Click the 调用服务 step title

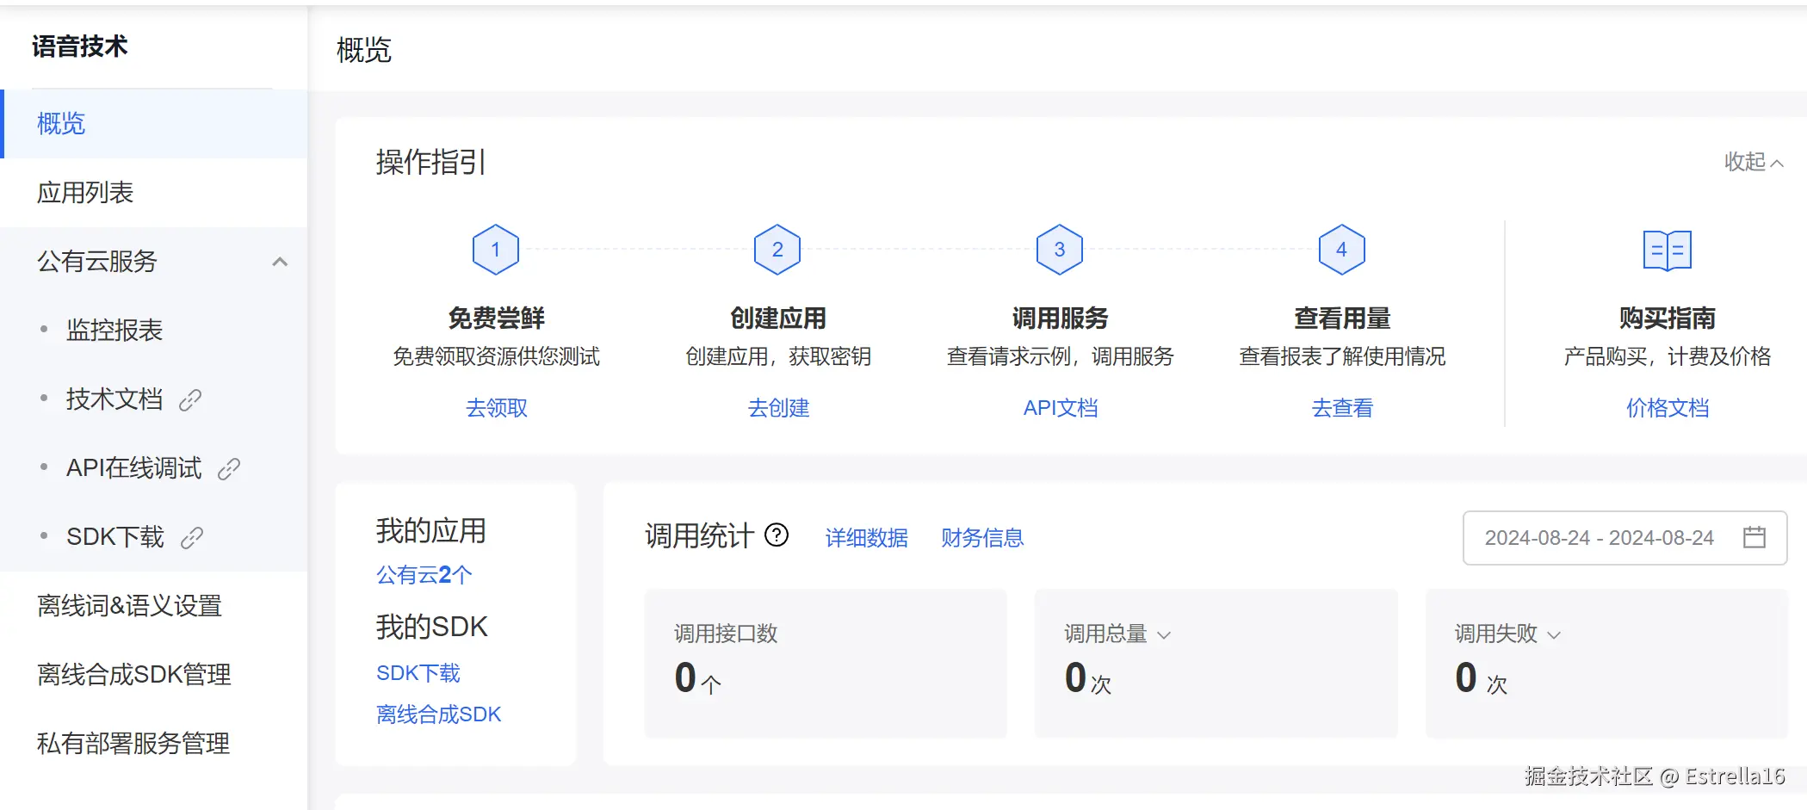coord(1061,318)
